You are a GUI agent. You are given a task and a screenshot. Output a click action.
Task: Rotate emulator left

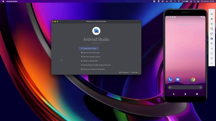pyautogui.click(x=212, y=29)
